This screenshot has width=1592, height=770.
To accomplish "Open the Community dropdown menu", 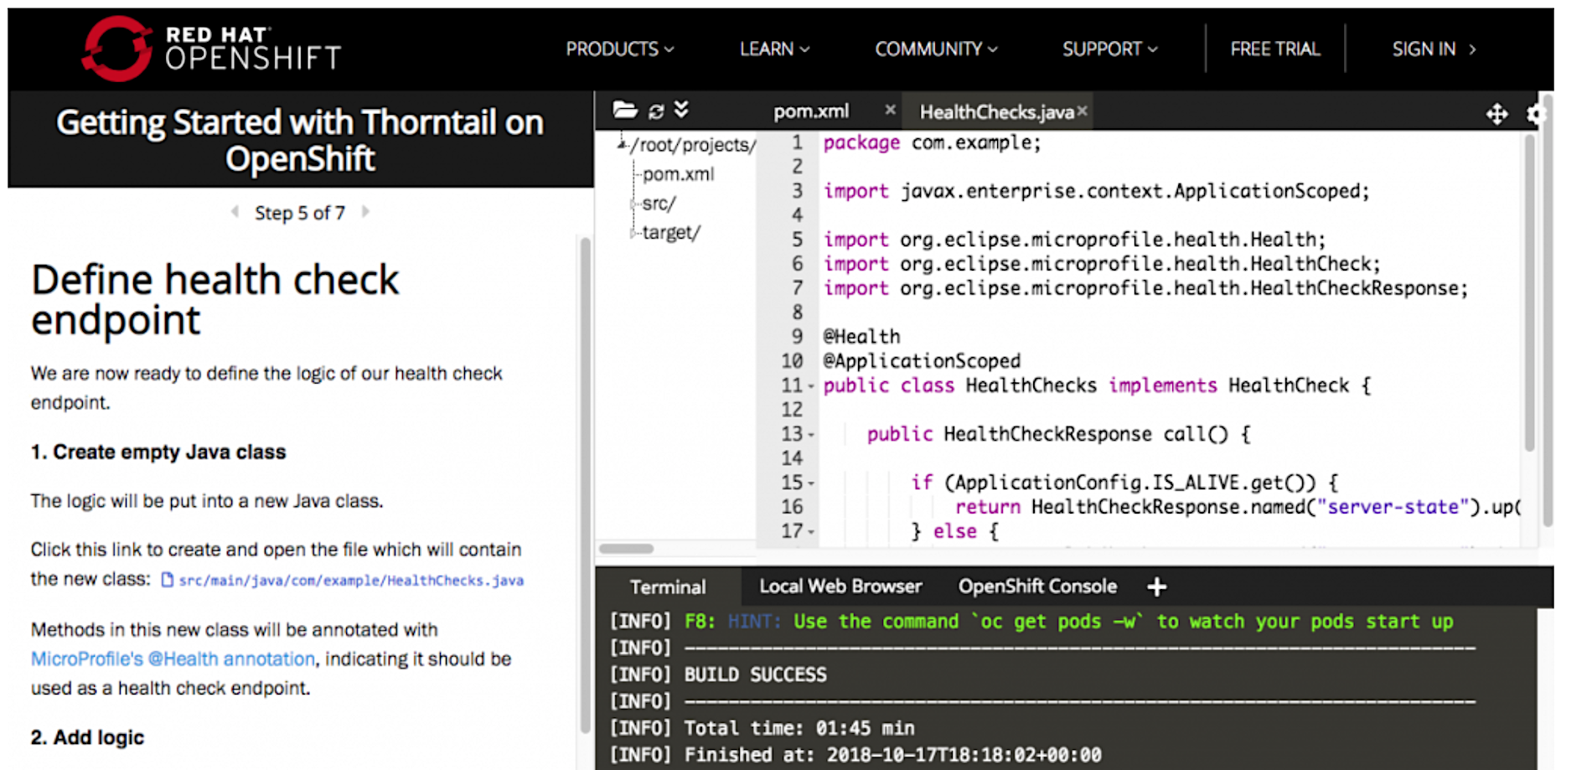I will pos(936,49).
